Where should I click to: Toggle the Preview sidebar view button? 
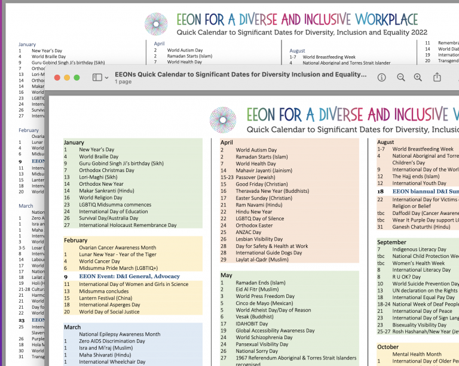[x=97, y=77]
